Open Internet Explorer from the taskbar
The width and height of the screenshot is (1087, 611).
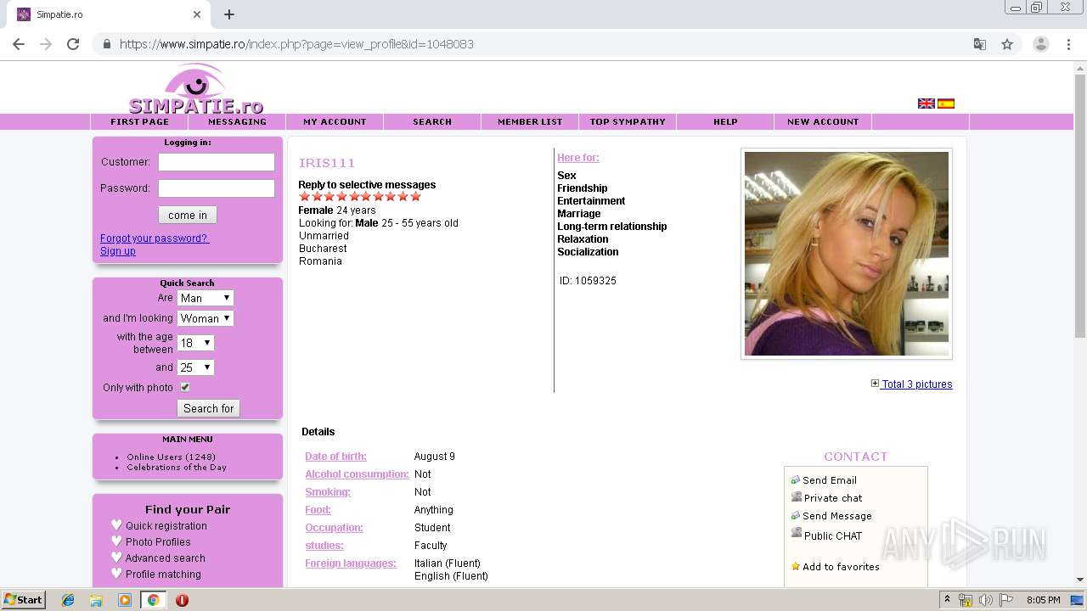click(x=68, y=600)
